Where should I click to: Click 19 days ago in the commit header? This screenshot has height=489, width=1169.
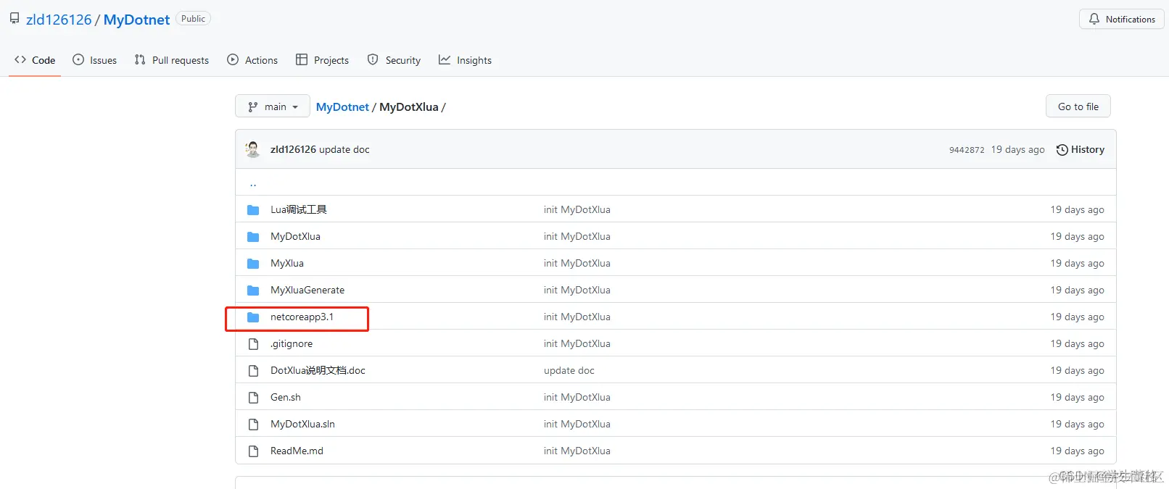[1018, 149]
